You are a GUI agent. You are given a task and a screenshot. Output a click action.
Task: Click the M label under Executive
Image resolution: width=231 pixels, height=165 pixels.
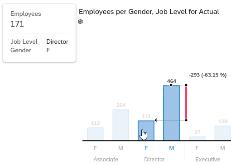pyautogui.click(x=222, y=148)
